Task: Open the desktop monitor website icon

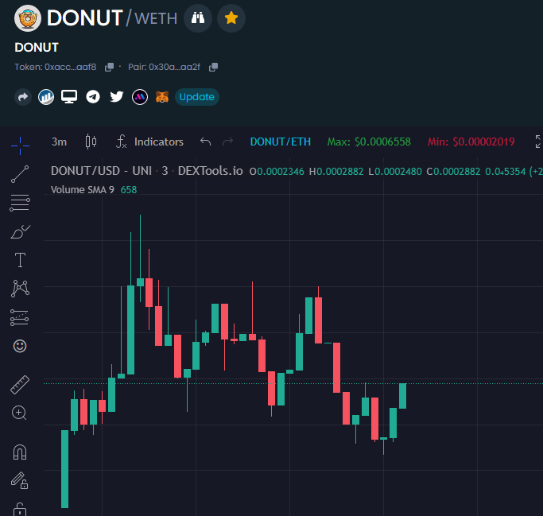Action: pos(69,97)
